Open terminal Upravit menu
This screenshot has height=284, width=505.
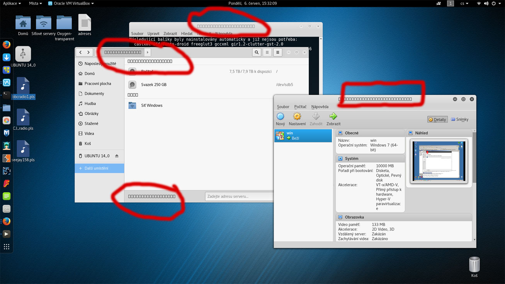(153, 34)
